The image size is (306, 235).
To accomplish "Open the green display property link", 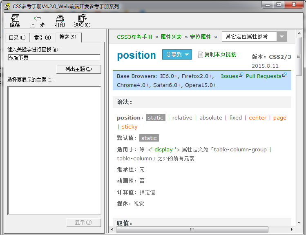I will (x=163, y=149).
